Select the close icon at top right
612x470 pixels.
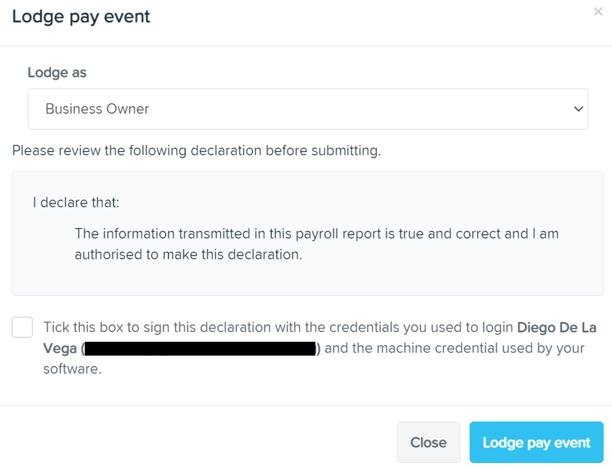(598, 11)
